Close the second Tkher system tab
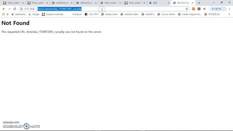Image resolution: width=233 pixels, height=131 pixels. tap(47, 3)
